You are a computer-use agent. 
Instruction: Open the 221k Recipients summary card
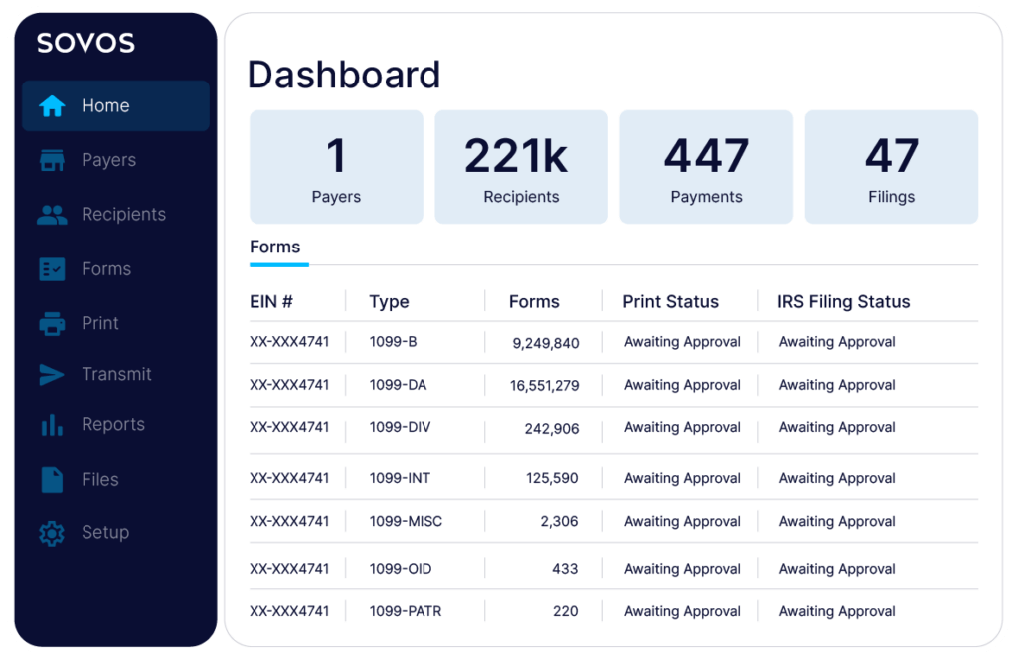(x=521, y=167)
